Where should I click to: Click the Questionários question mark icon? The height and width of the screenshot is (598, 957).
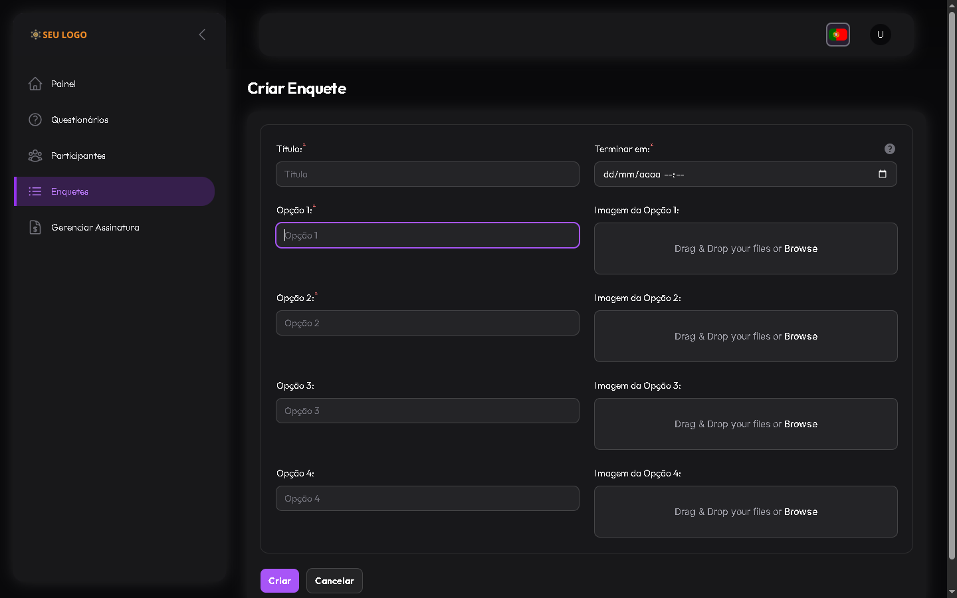(x=35, y=120)
